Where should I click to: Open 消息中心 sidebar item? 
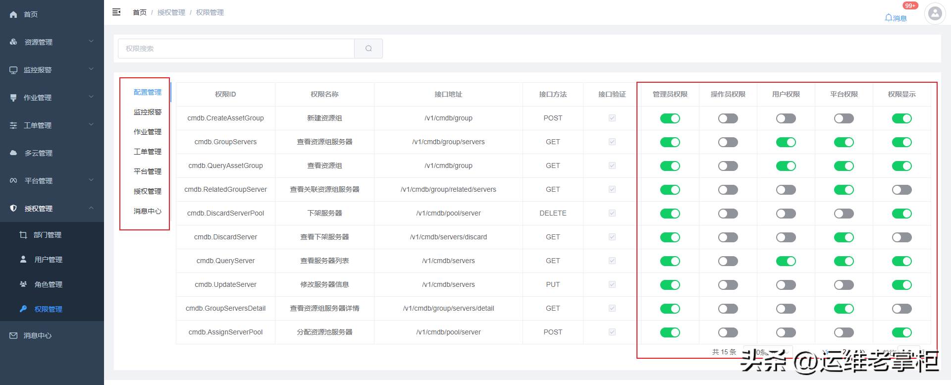click(x=52, y=335)
